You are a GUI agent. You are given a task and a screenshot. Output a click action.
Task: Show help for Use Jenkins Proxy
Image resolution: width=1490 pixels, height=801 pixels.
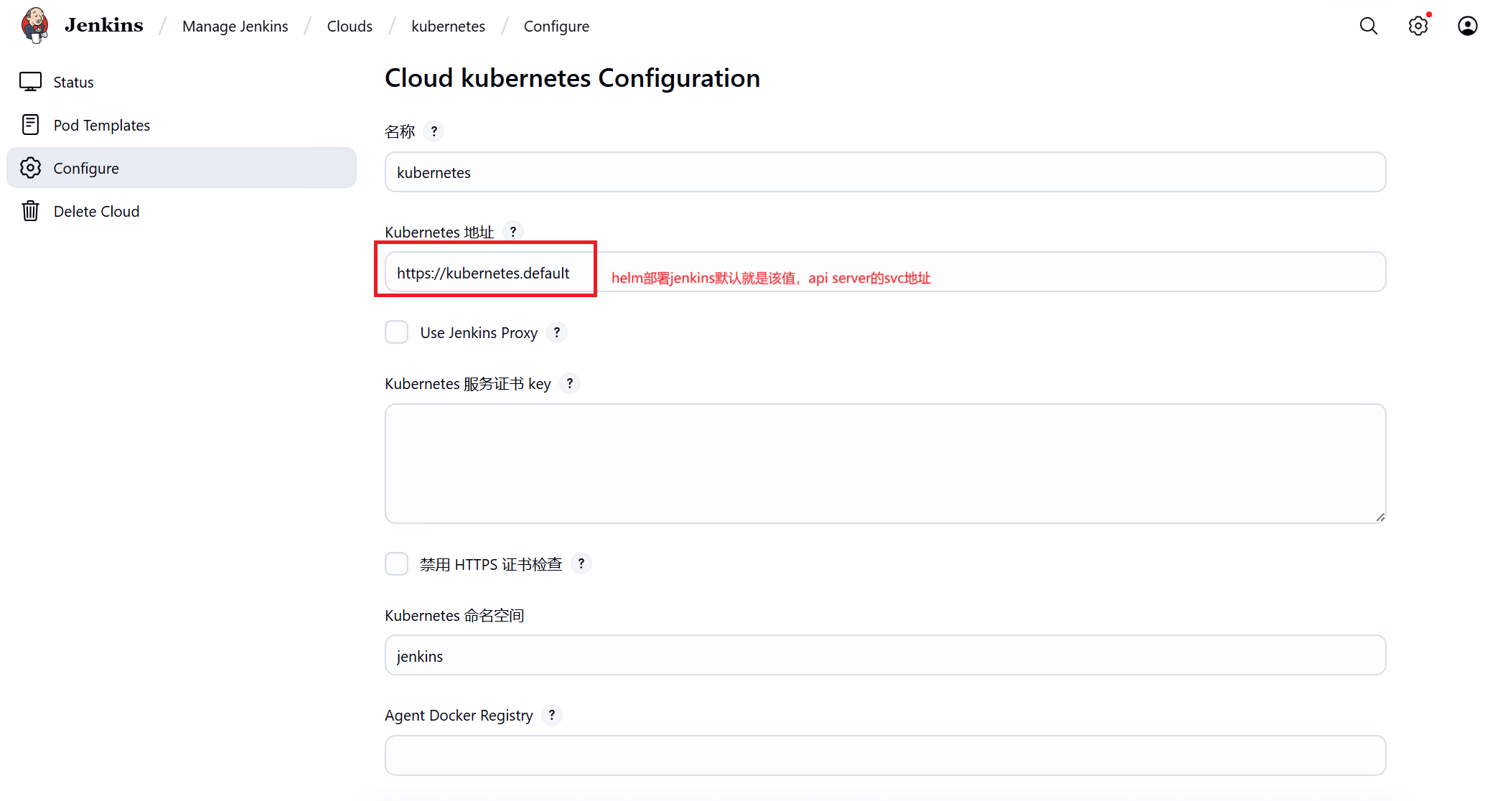coord(556,332)
